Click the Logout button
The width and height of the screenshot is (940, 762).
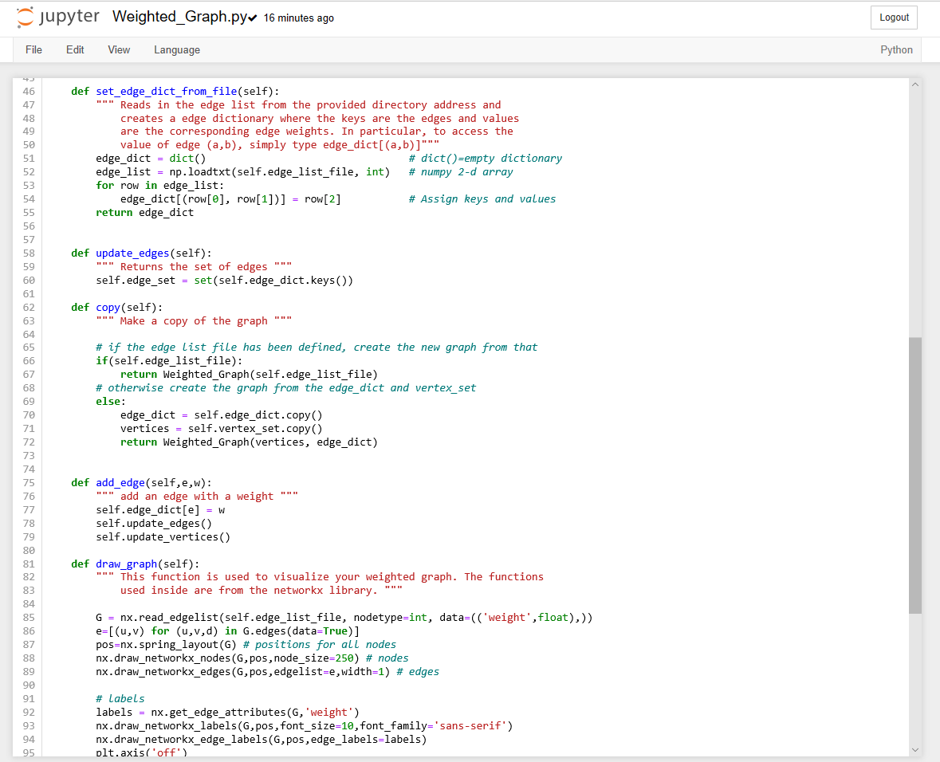[894, 17]
